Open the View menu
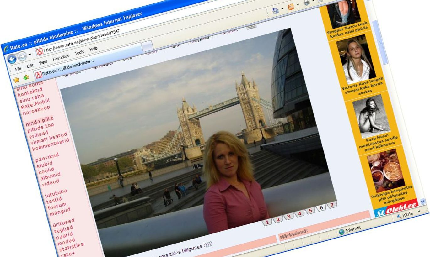The height and width of the screenshot is (257, 430). coord(43,62)
